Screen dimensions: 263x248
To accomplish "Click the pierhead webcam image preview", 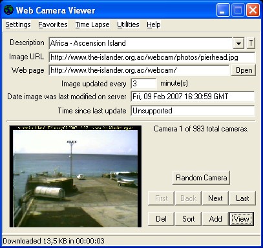I will point(76,176).
